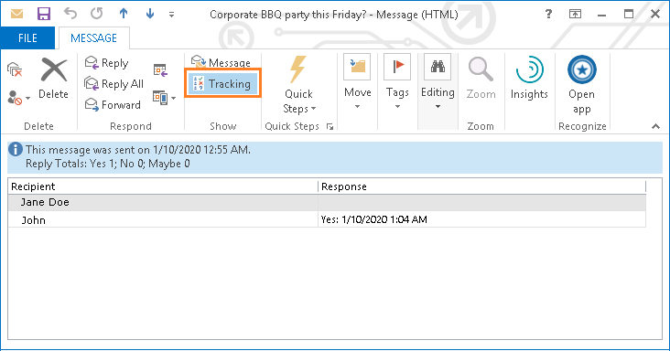Close the message window
The image size is (670, 351).
pyautogui.click(x=655, y=14)
